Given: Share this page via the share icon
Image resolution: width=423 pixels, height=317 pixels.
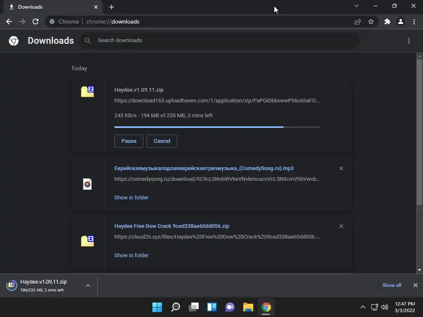Looking at the screenshot, I should pos(358,21).
